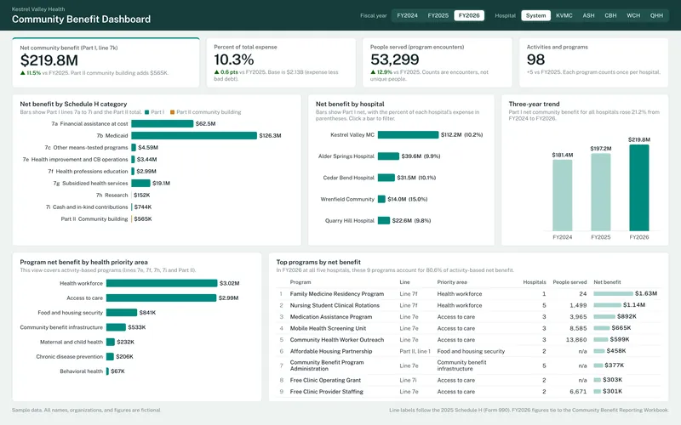This screenshot has height=425, width=681.
Task: Click the green up arrow beside 11.5%
Action: click(23, 73)
